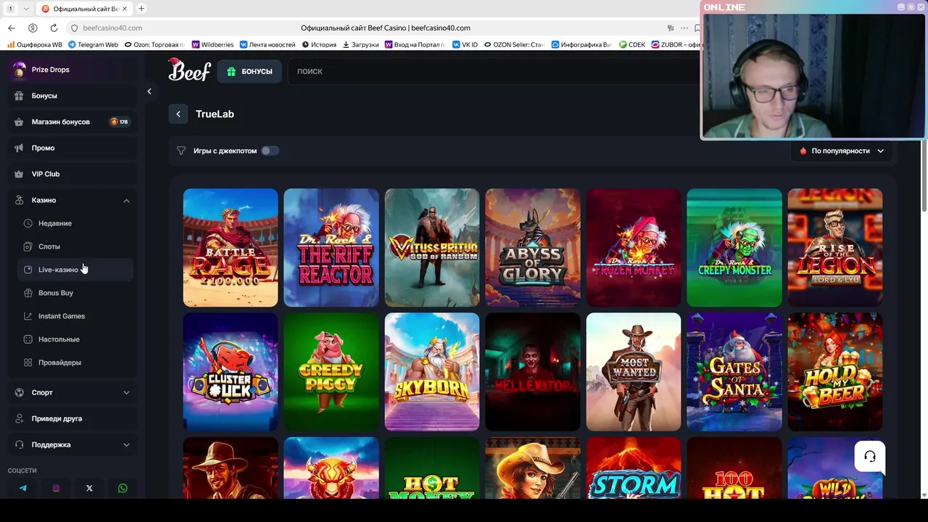Viewport: 928px width, 522px height.
Task: Click the Beef logo
Action: [x=189, y=70]
